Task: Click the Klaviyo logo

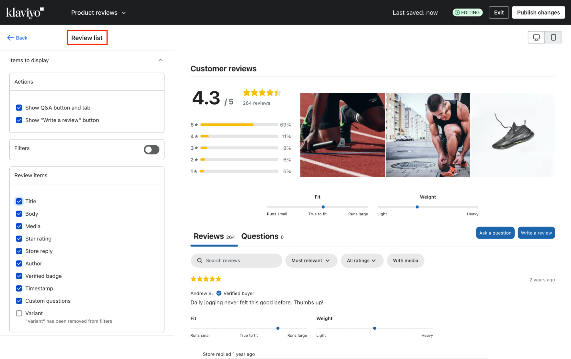Action: [x=25, y=13]
